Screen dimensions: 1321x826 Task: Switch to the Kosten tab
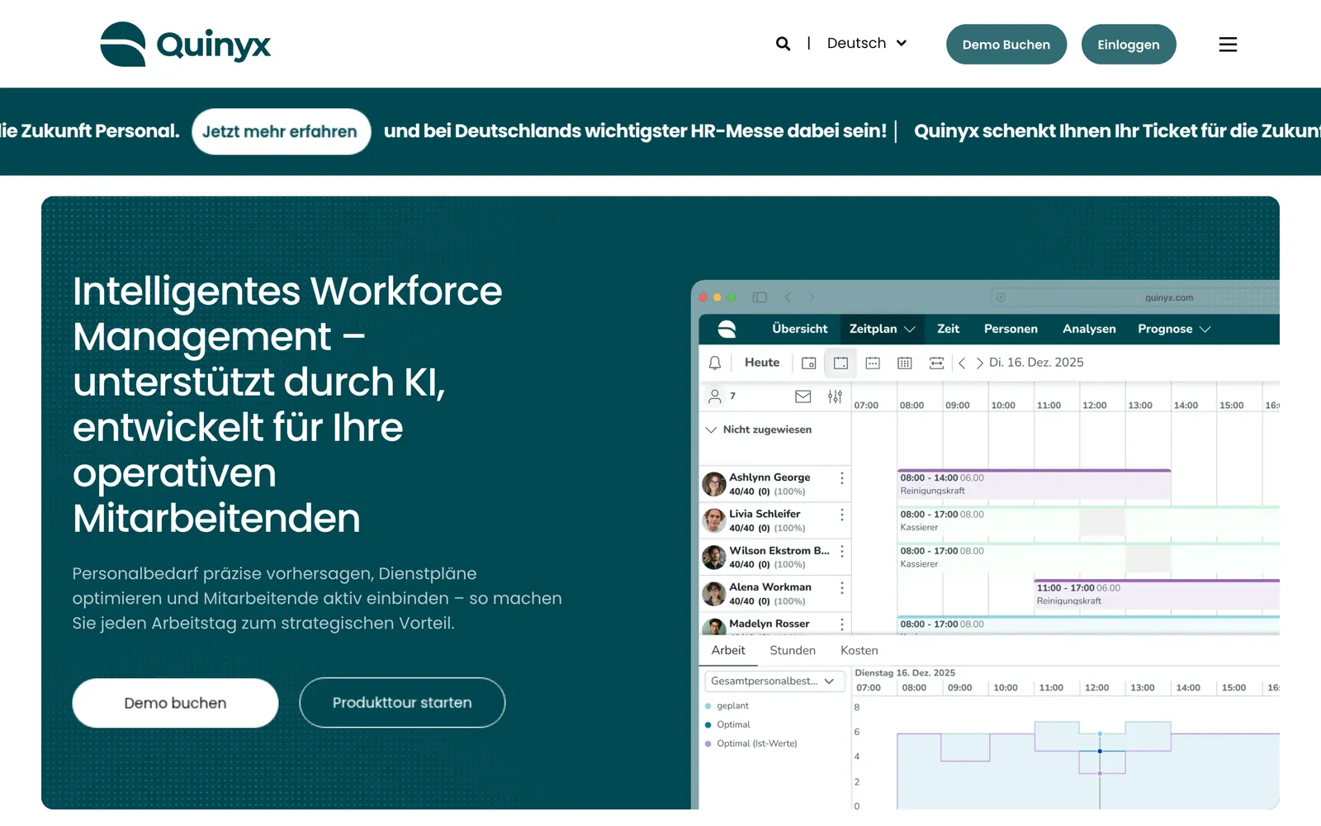(x=859, y=651)
